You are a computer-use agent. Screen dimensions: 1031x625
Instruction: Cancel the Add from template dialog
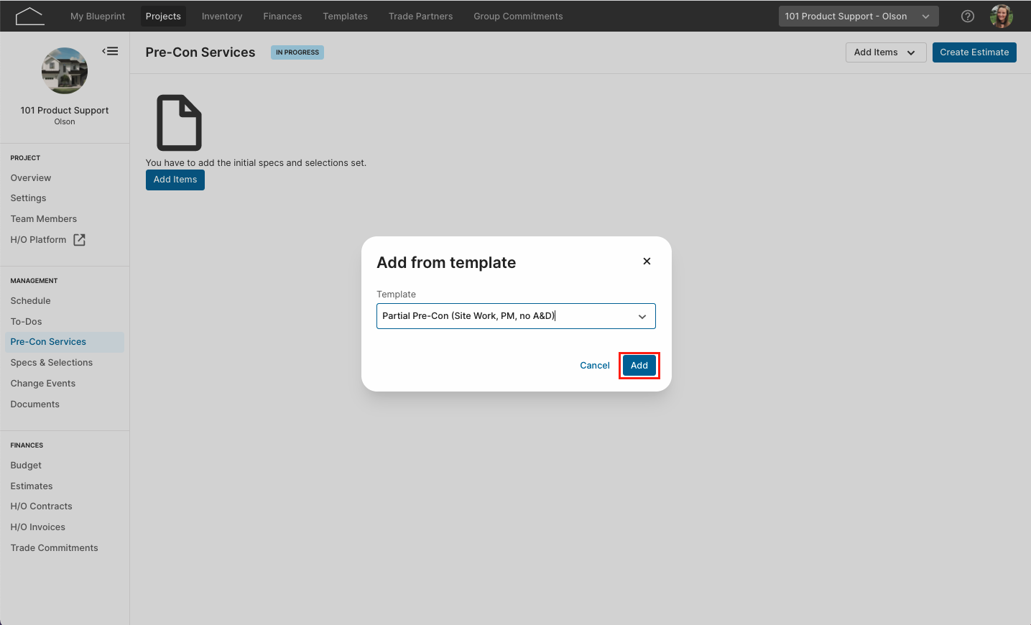[x=595, y=366]
